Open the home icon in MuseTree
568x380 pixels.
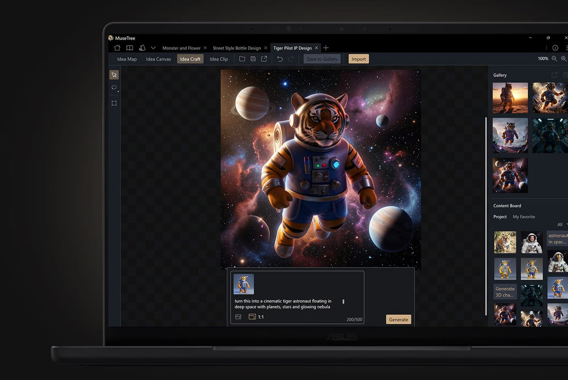point(117,48)
